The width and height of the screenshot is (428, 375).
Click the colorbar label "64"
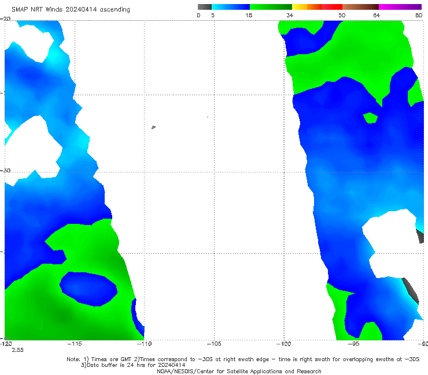377,15
